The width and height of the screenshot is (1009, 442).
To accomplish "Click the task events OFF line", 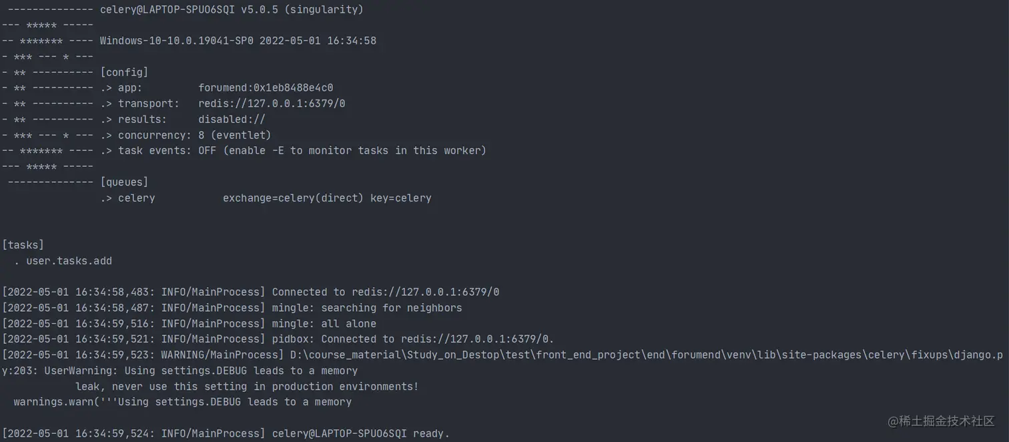I will [x=293, y=150].
